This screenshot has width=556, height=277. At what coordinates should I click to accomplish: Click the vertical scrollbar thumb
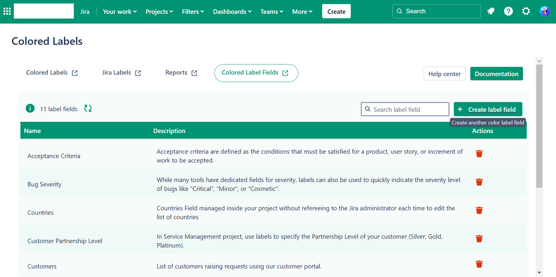(x=539, y=126)
